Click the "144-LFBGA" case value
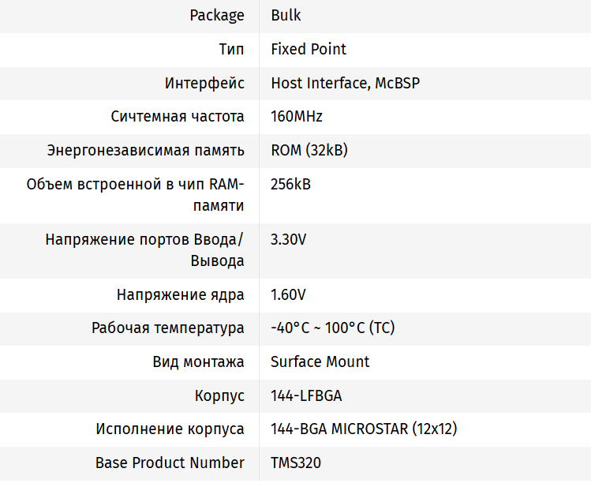Viewport: 591px width, 487px height. point(306,396)
